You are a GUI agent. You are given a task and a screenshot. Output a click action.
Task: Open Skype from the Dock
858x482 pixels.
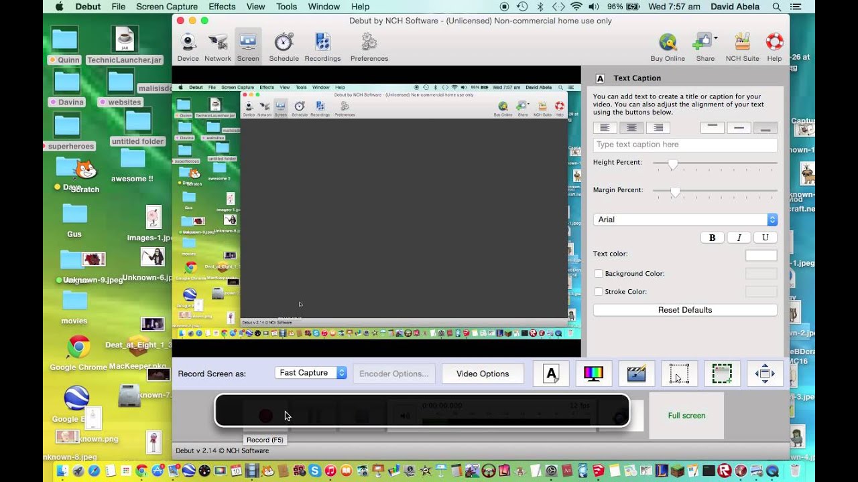point(314,471)
